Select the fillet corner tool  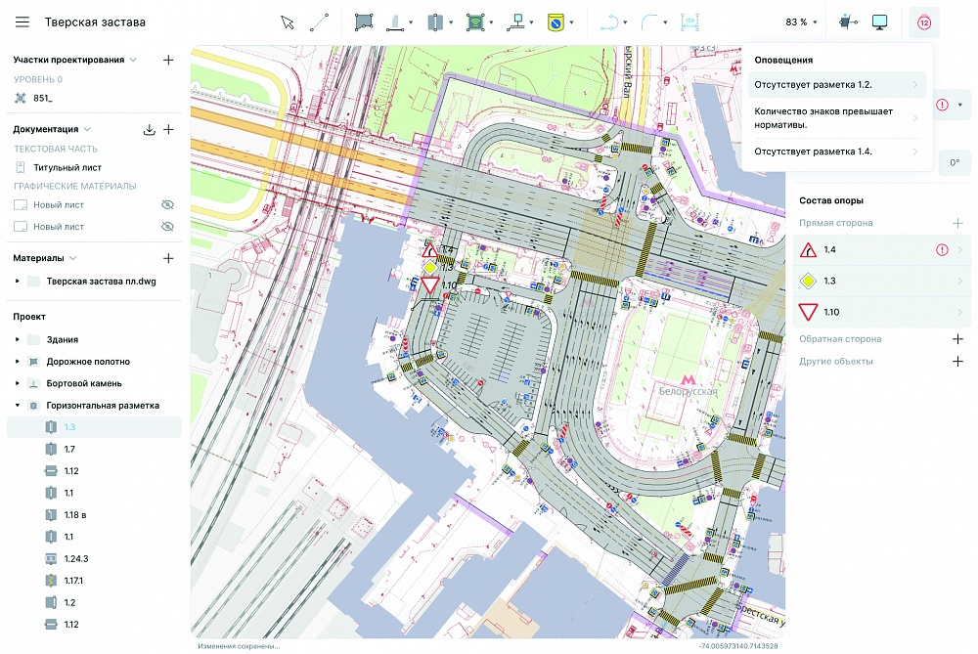pos(649,22)
